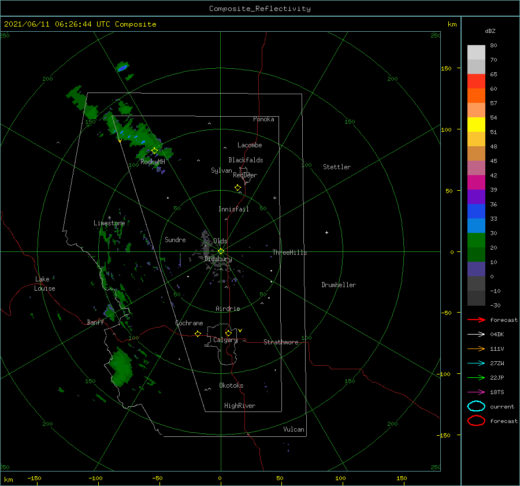Image resolution: width=520 pixels, height=486 pixels.
Task: Click the asterisk marker above Limestone
Action: pyautogui.click(x=109, y=218)
